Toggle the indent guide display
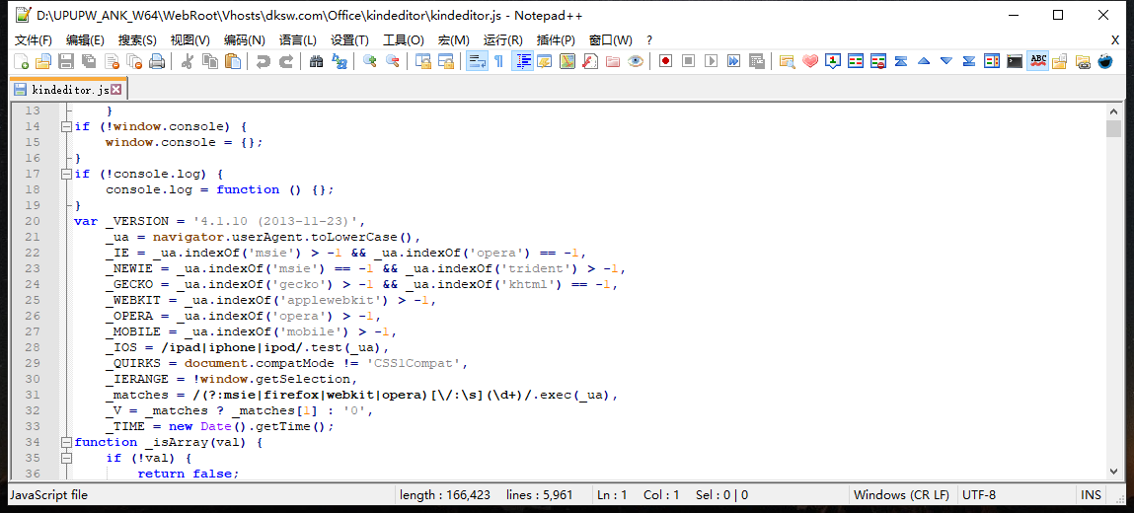The image size is (1134, 513). (521, 61)
